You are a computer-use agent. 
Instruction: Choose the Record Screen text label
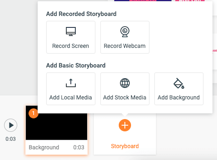[x=71, y=46]
